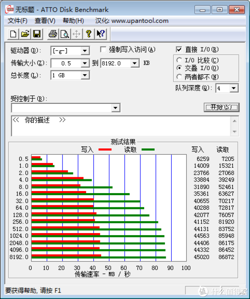Open About via yellow question mark icon
The image size is (250, 299).
point(88,34)
